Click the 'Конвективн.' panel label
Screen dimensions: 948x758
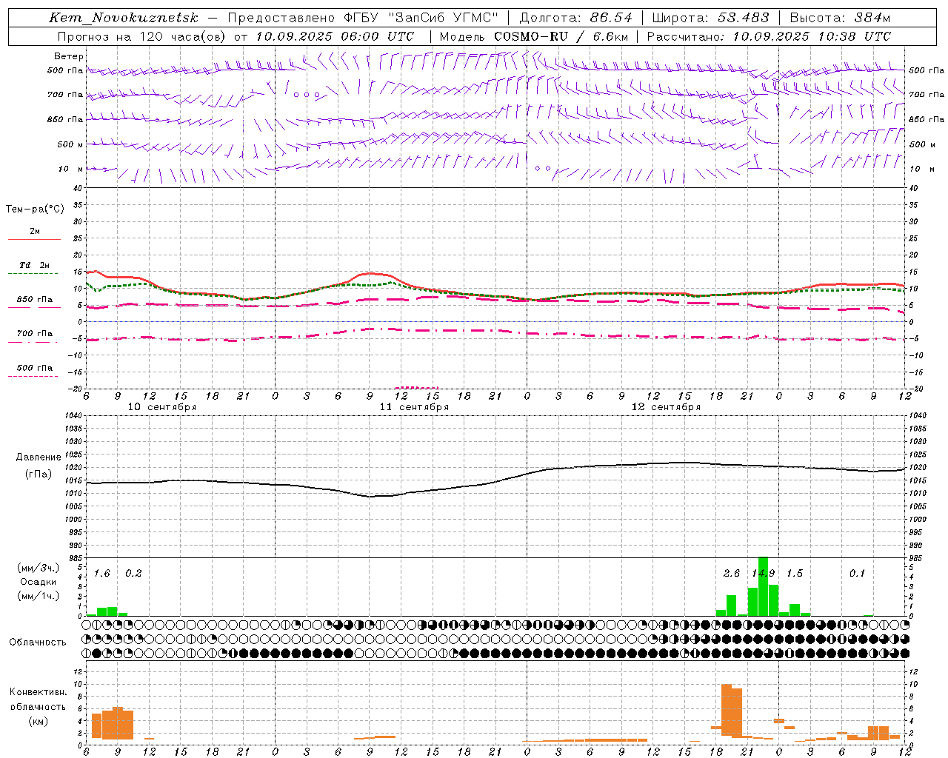tap(39, 692)
